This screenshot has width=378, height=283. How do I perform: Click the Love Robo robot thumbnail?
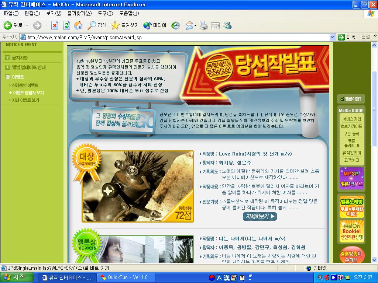[138, 186]
